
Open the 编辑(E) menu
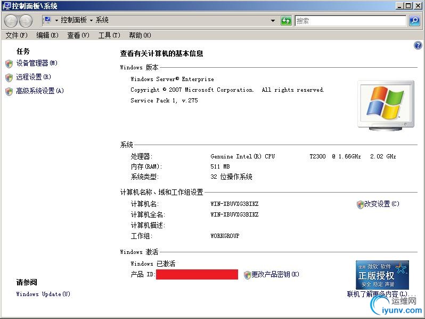pos(47,35)
